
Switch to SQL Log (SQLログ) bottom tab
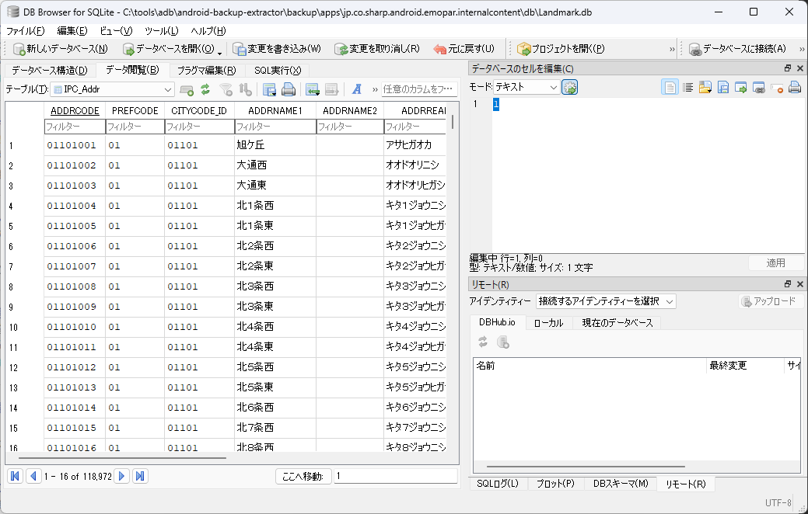(x=498, y=484)
